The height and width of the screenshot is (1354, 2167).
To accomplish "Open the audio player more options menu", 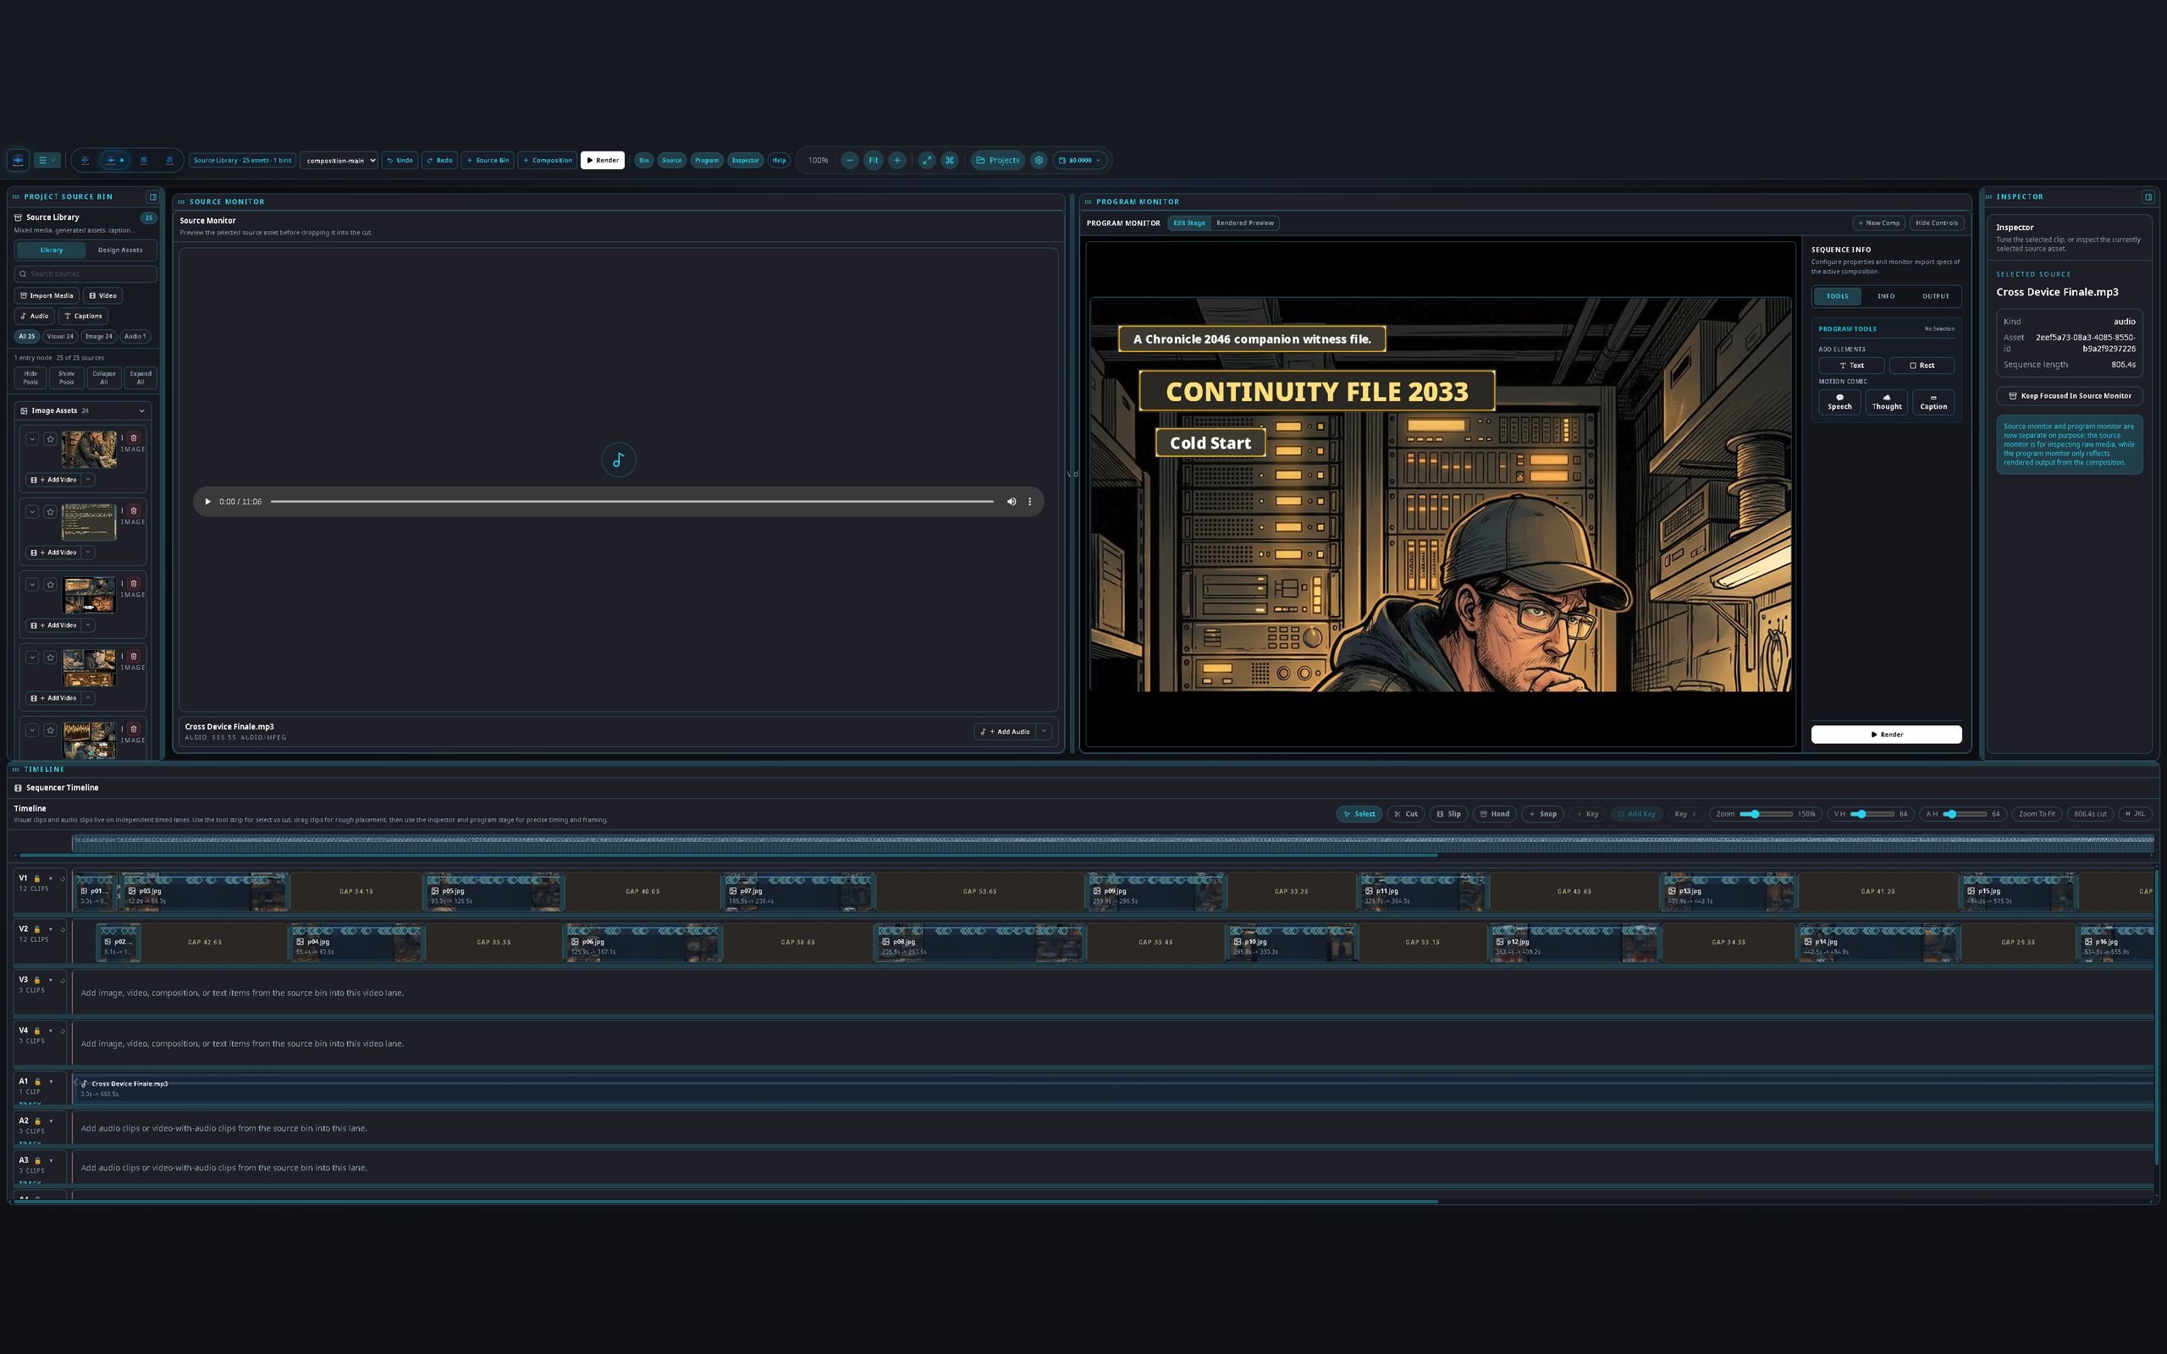I will click(x=1030, y=502).
